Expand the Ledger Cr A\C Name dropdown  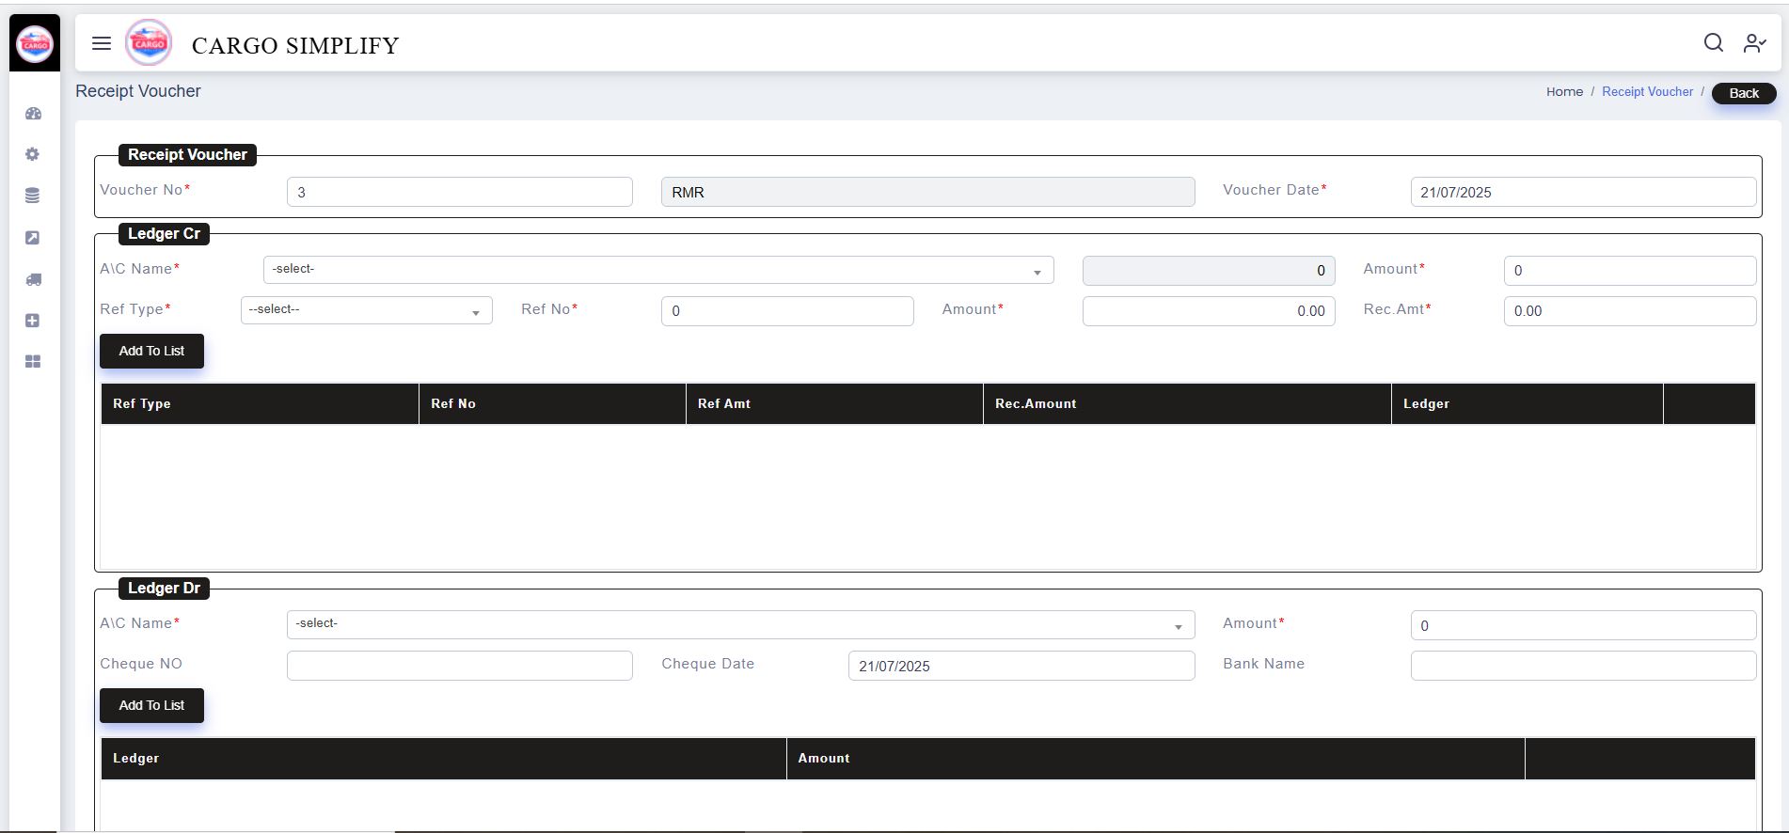(x=657, y=270)
